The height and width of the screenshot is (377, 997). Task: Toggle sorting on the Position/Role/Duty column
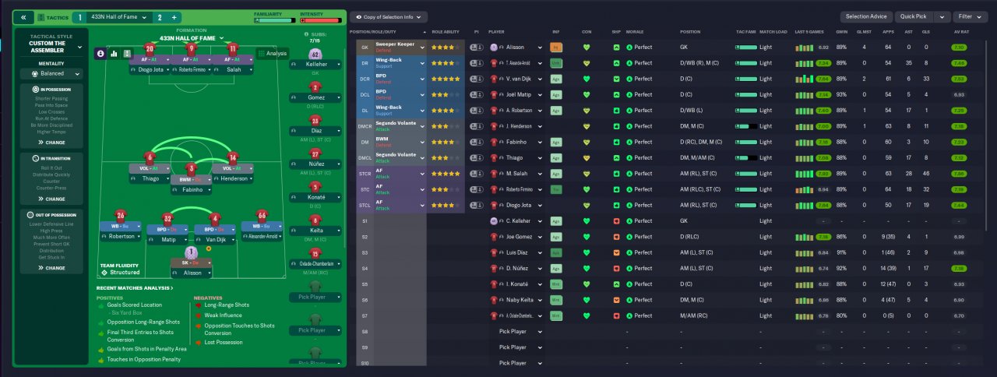[x=388, y=31]
